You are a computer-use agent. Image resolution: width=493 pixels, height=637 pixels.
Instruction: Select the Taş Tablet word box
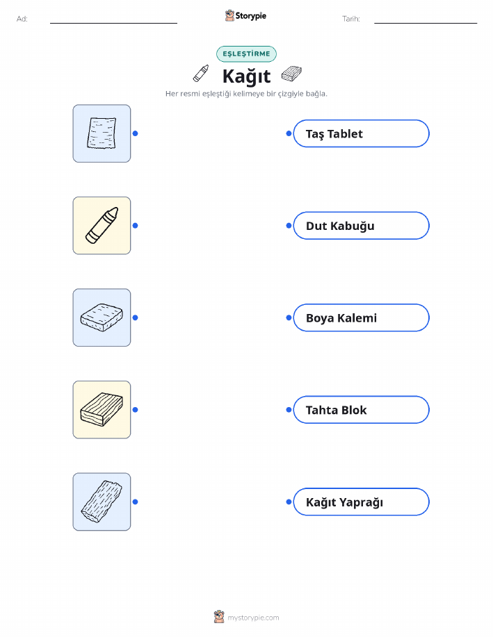(x=361, y=133)
